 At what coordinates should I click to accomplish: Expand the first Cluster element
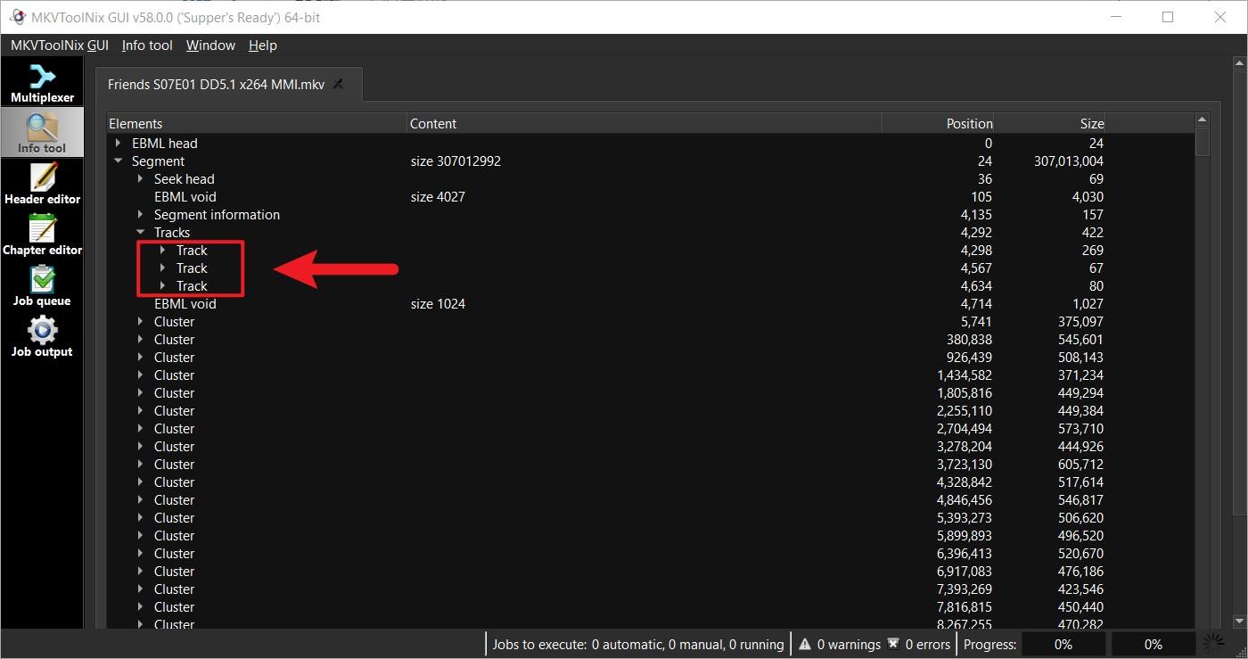tap(140, 321)
